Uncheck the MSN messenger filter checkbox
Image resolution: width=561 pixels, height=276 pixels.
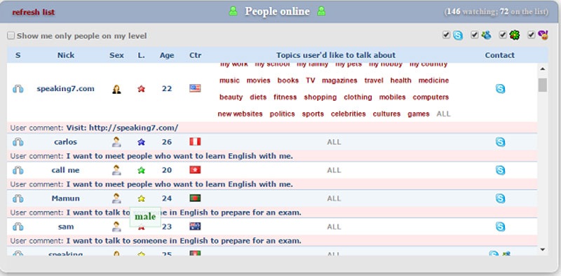475,35
